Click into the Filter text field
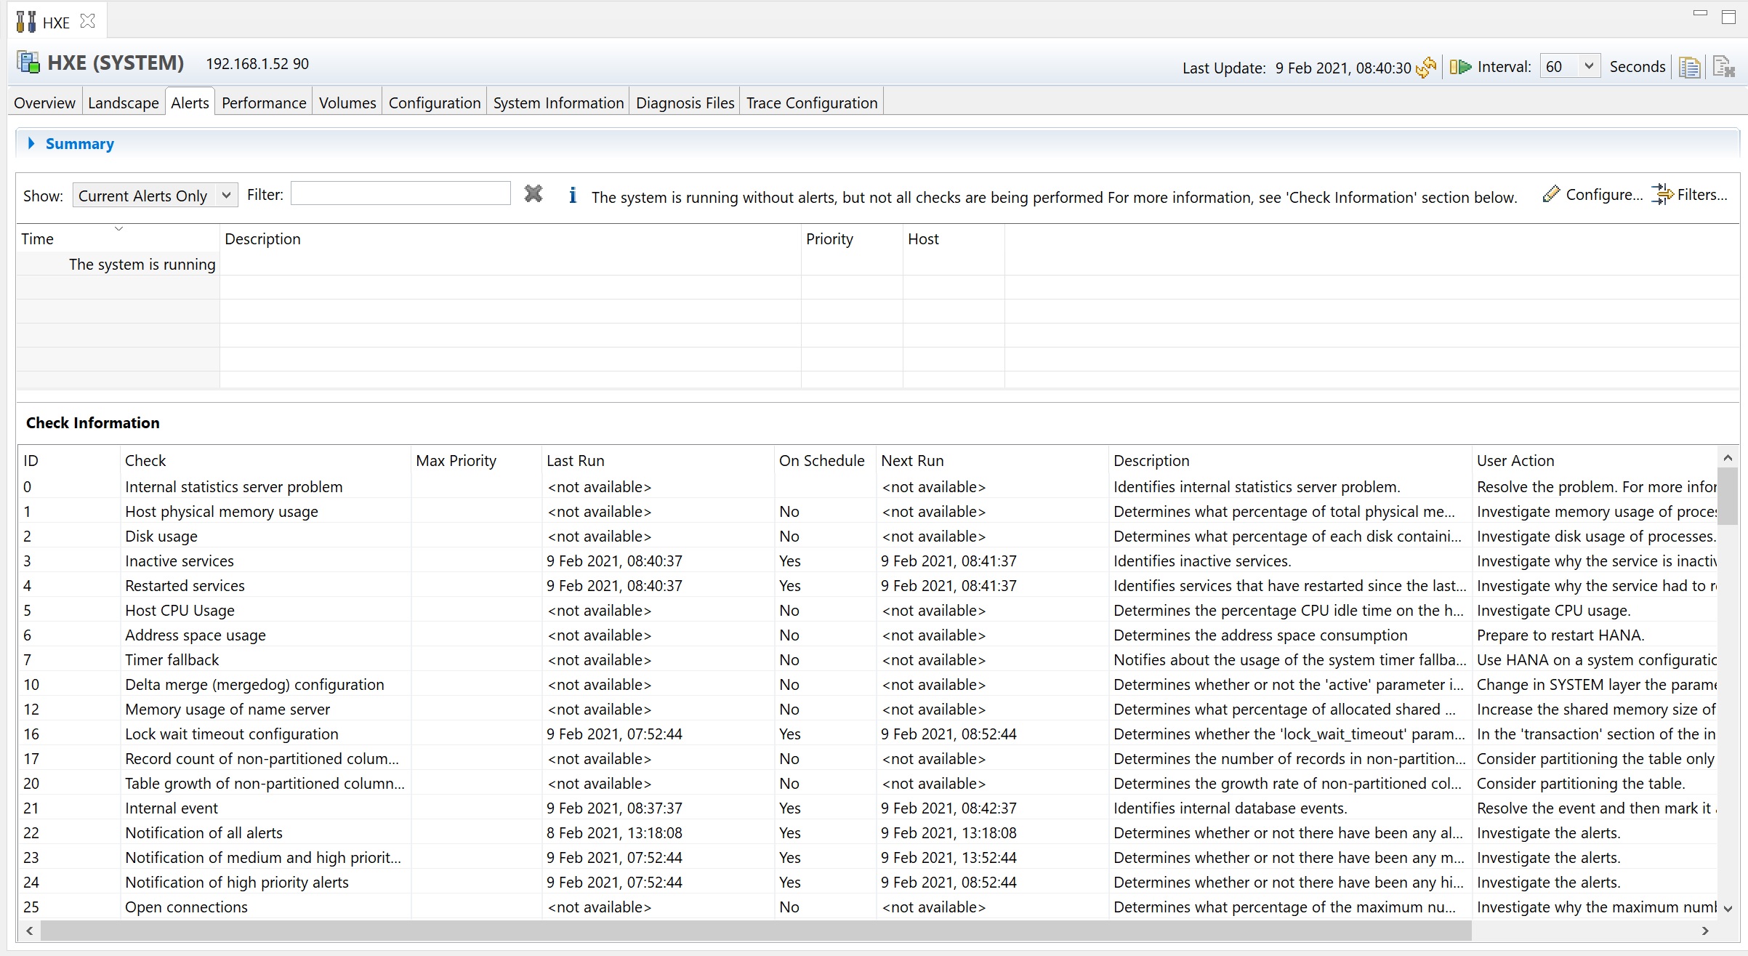Screen dimensions: 1748x956 [400, 193]
